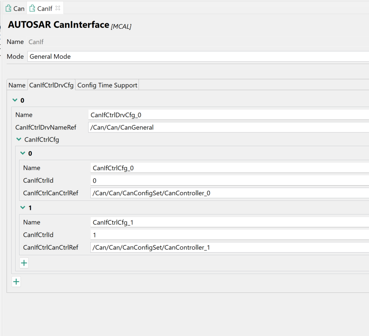Image resolution: width=369 pixels, height=336 pixels.
Task: Collapse CanIfCtrlCfg entry 1
Action: point(23,208)
